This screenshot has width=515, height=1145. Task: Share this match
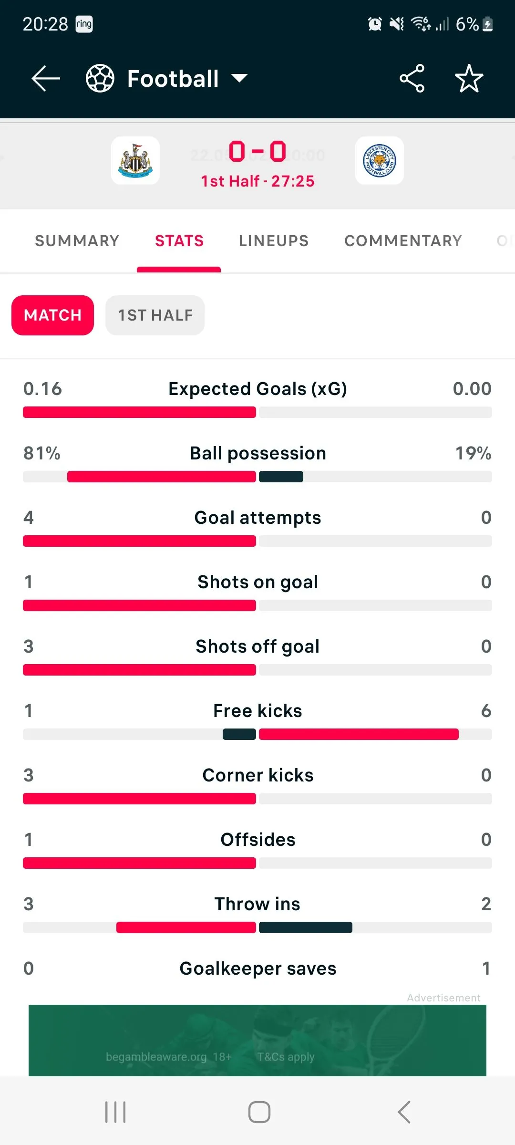click(x=412, y=79)
